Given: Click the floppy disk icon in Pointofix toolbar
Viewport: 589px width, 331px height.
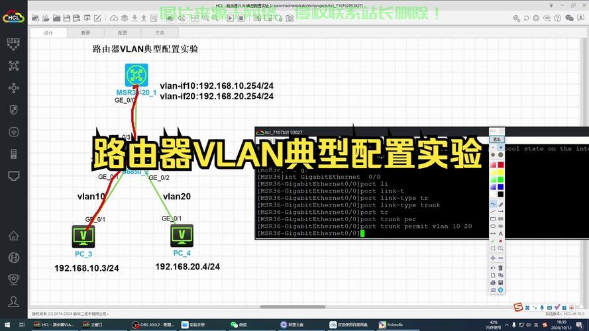Looking at the screenshot, I should 500,283.
